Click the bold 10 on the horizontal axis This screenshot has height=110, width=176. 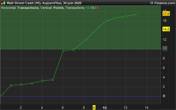point(105,108)
